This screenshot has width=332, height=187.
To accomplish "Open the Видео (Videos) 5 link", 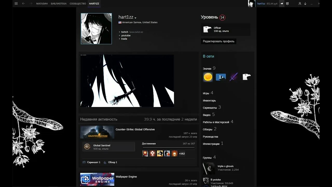I will point(209,115).
